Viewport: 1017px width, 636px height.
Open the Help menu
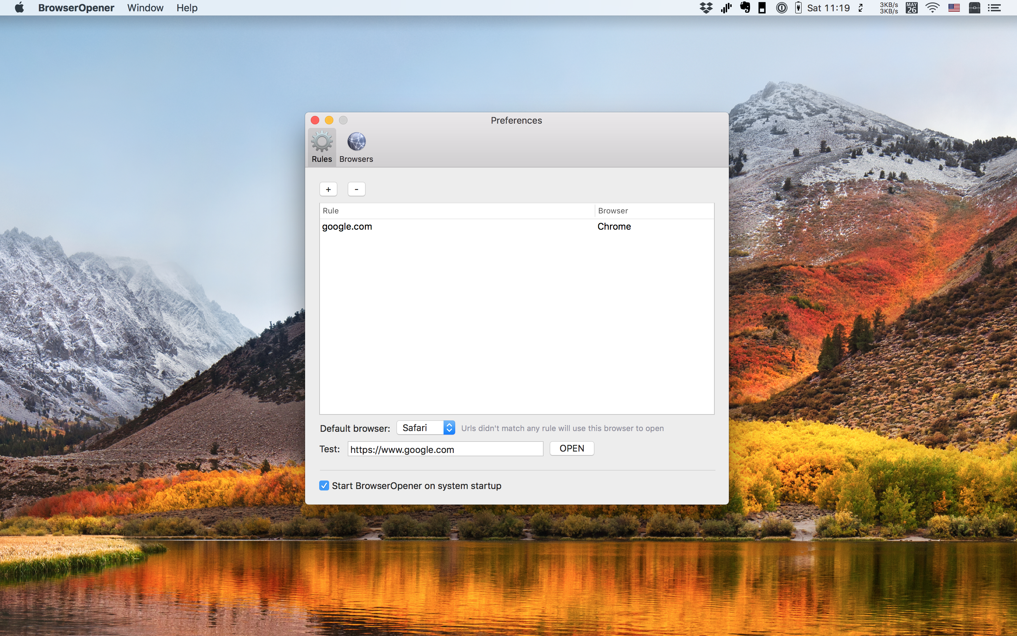pyautogui.click(x=186, y=7)
